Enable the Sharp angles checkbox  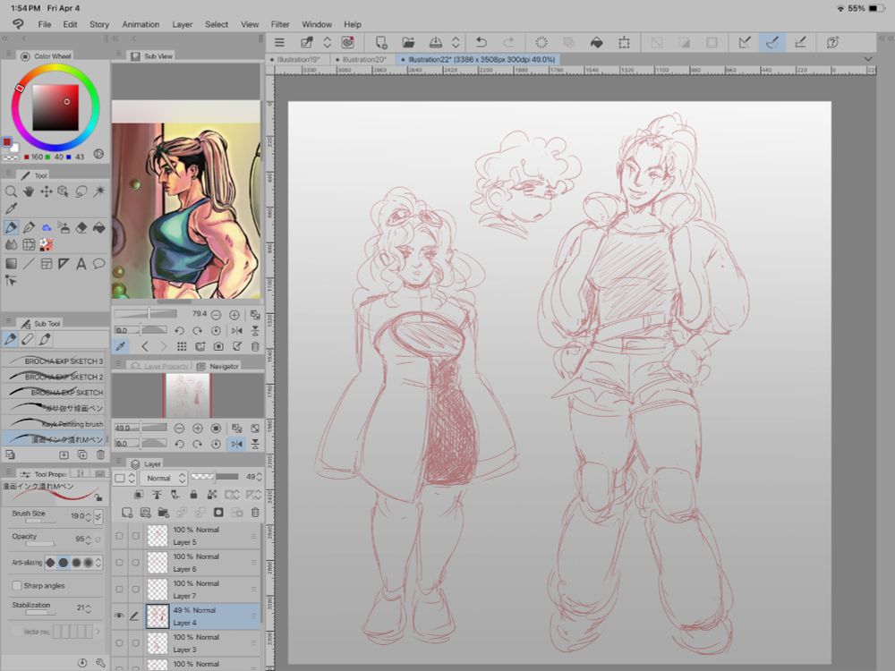click(16, 585)
